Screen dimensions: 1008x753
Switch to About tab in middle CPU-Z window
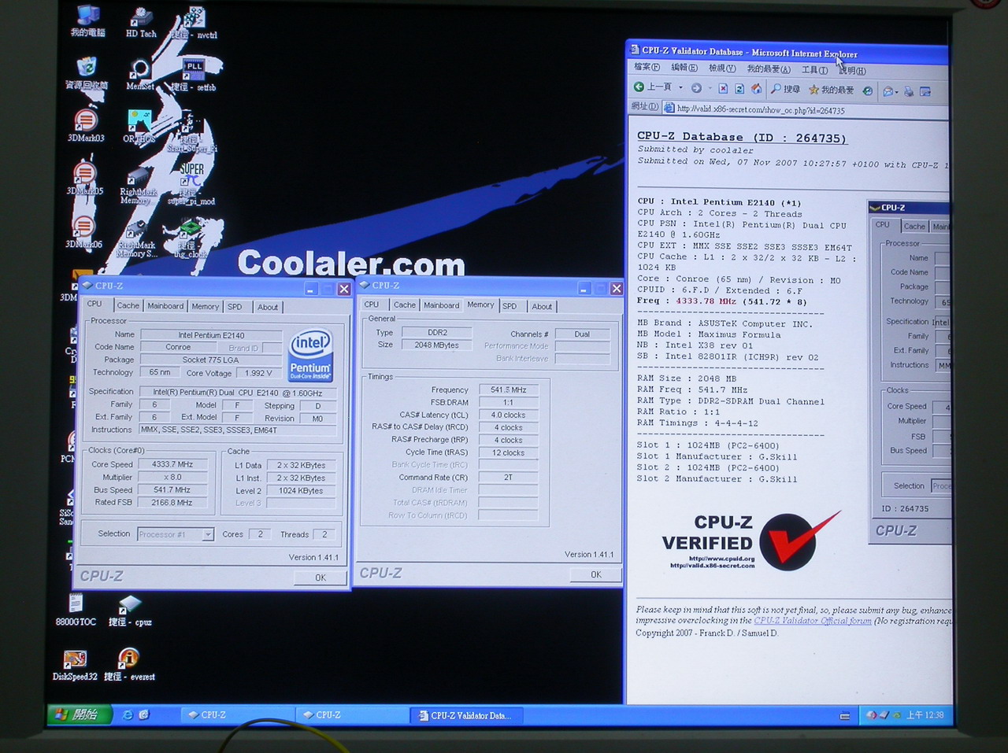[542, 306]
